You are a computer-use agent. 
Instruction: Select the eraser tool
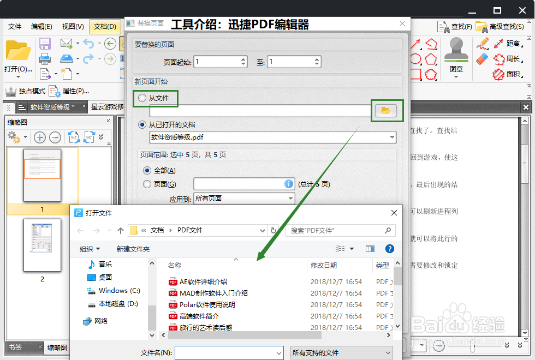pos(483,59)
